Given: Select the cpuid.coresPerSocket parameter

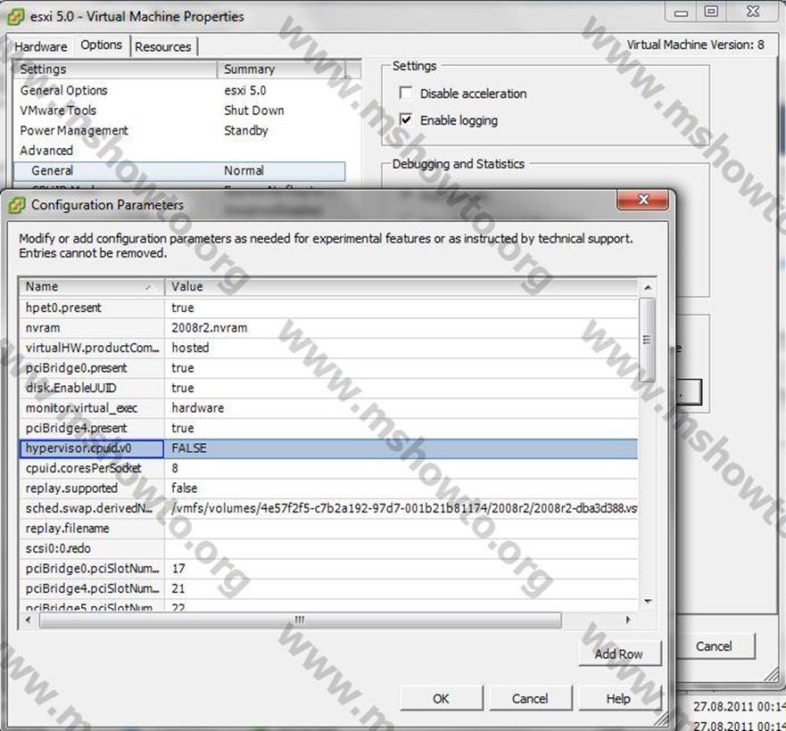Looking at the screenshot, I should pos(92,468).
